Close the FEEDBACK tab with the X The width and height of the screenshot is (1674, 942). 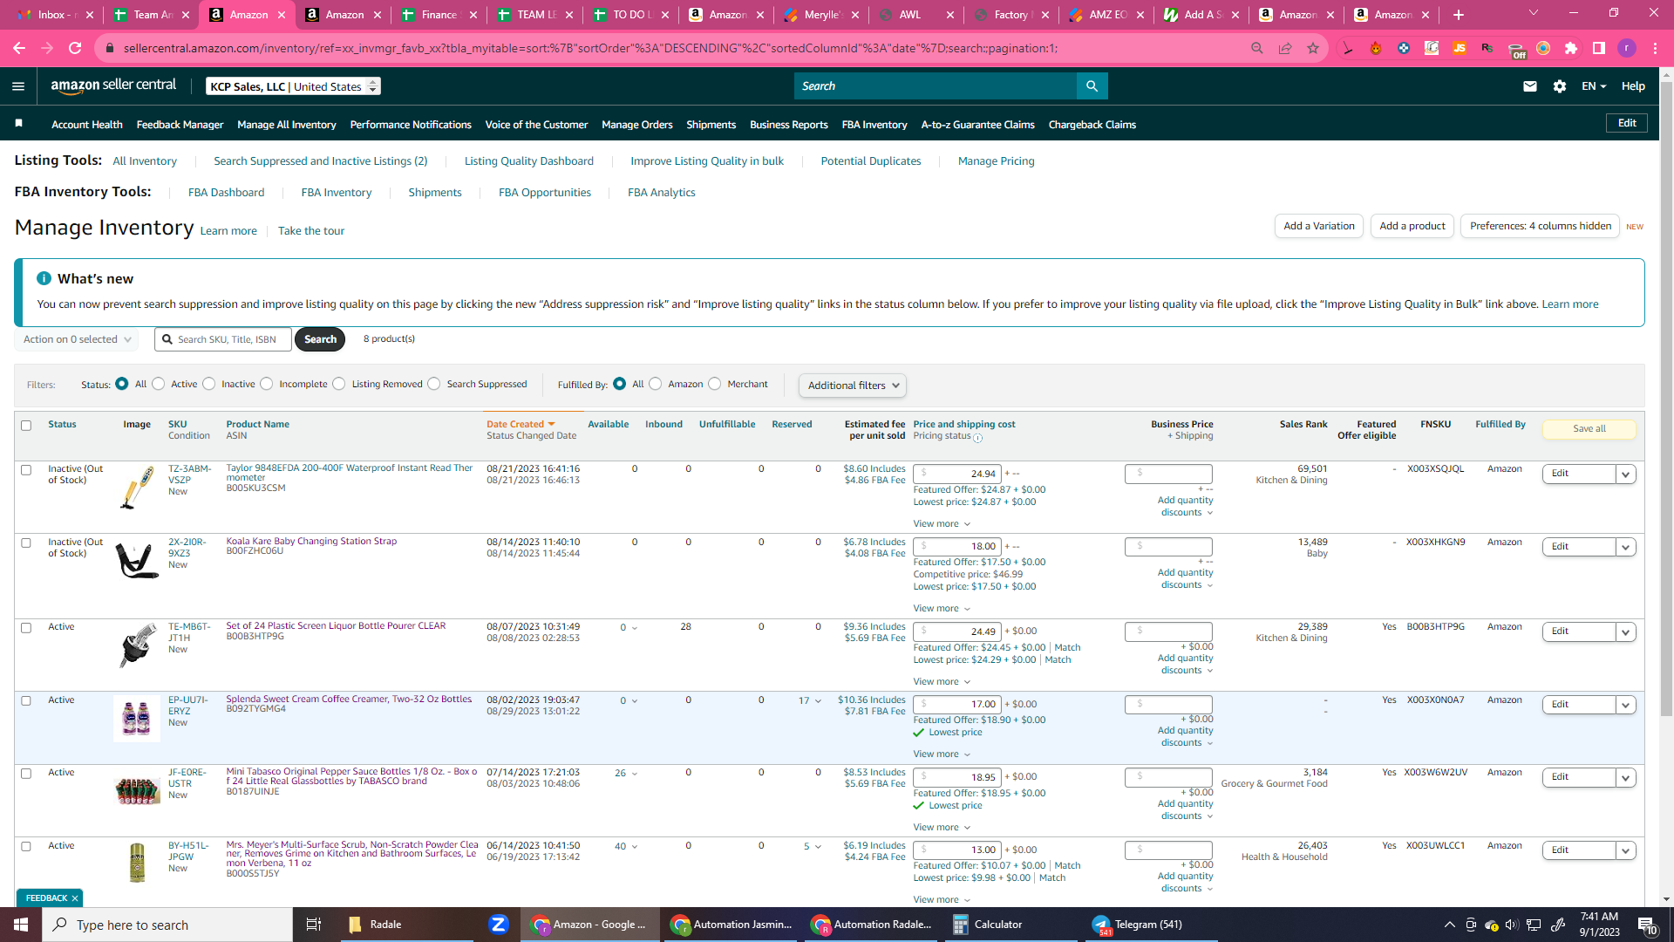coord(75,898)
